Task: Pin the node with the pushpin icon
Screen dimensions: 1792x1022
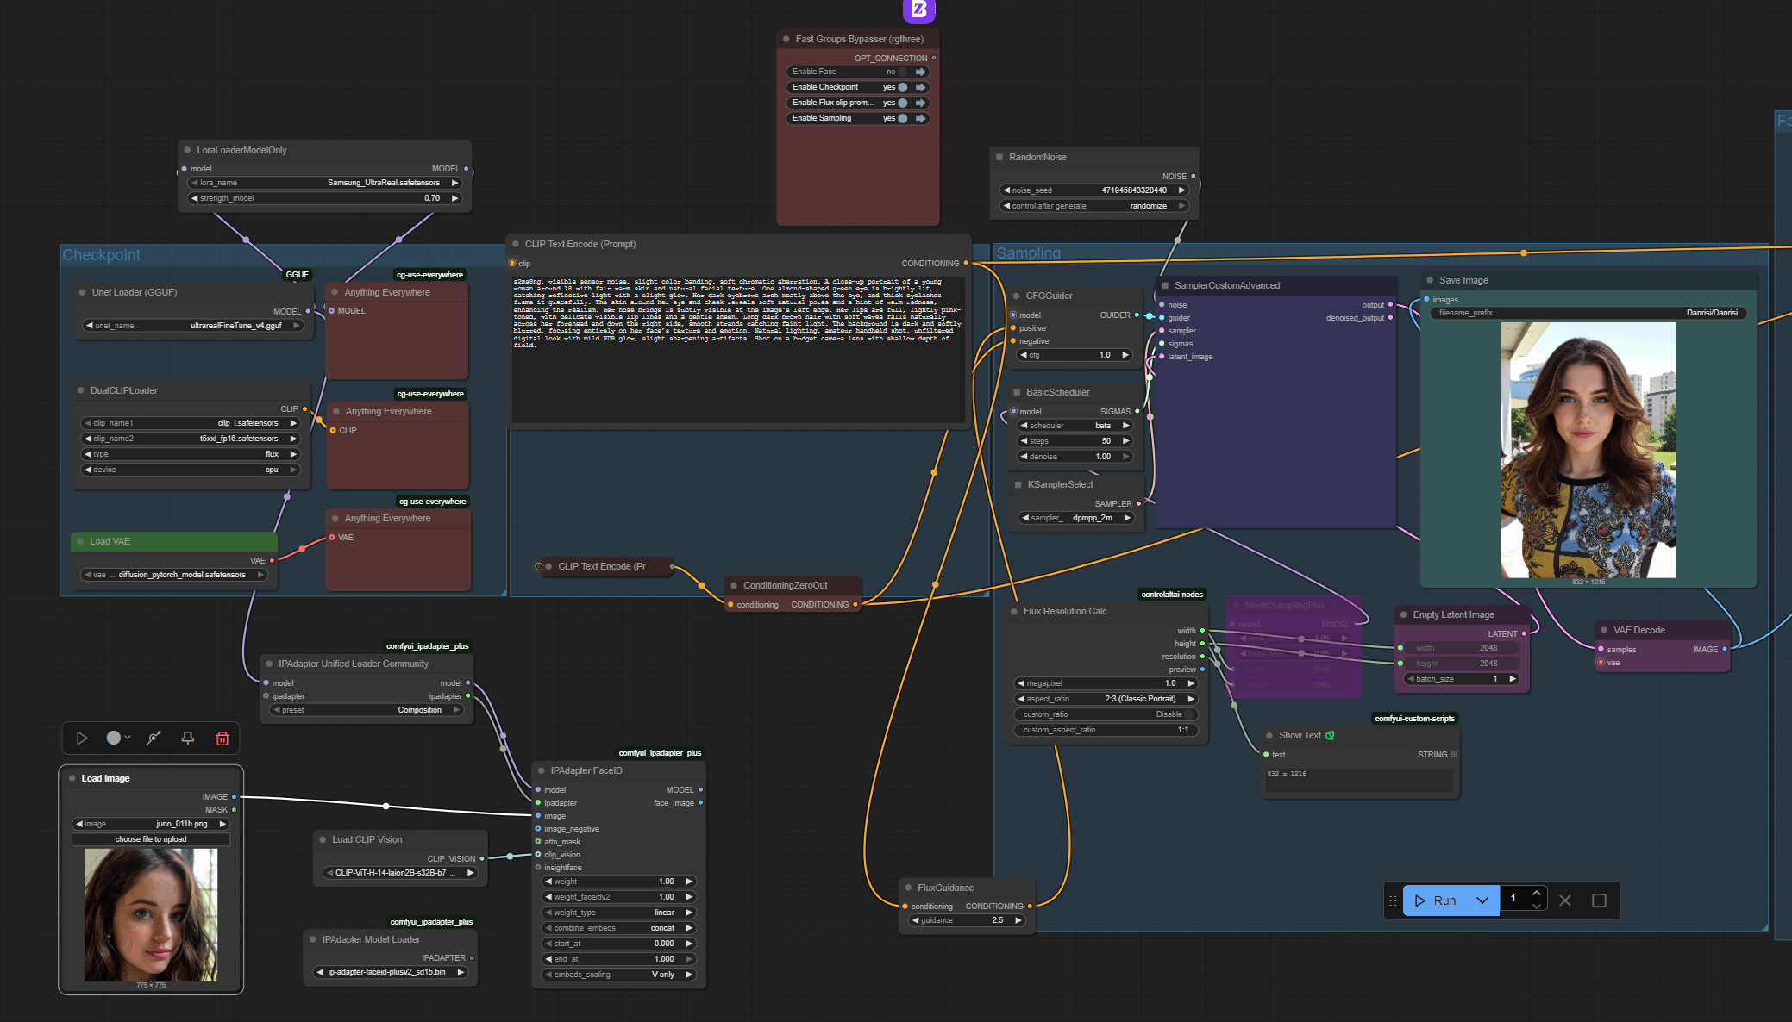Action: point(187,738)
